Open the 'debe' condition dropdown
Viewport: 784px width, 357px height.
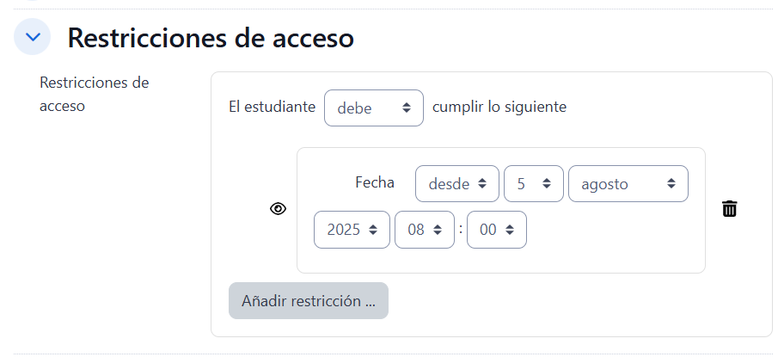[373, 108]
